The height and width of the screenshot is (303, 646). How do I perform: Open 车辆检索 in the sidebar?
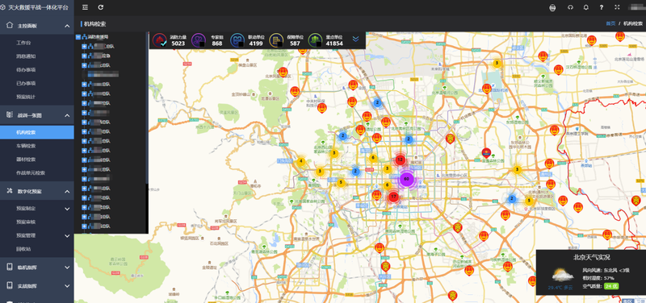coord(26,146)
